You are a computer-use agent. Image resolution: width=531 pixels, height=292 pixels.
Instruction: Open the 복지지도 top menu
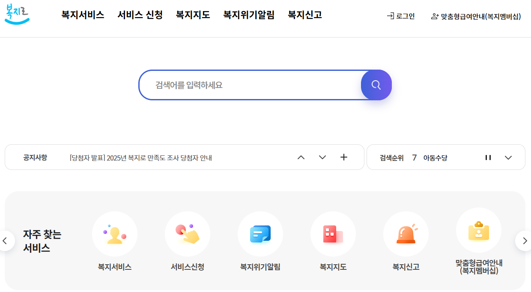point(193,15)
